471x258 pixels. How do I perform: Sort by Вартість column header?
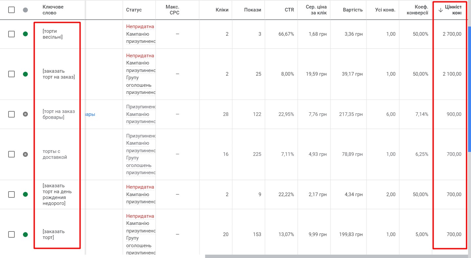pos(353,10)
